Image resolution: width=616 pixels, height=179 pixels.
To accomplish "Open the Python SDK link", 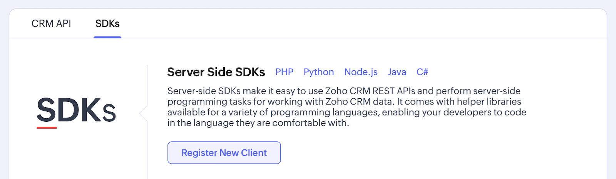I will click(318, 72).
